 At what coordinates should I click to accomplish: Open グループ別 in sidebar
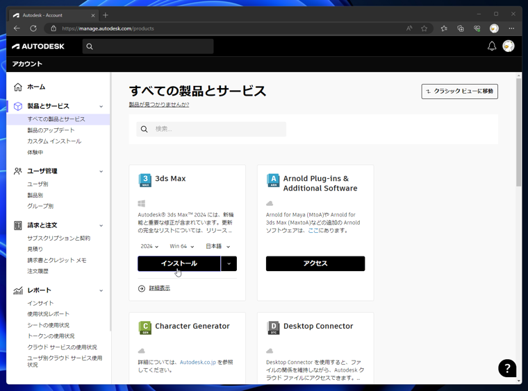pyautogui.click(x=40, y=207)
